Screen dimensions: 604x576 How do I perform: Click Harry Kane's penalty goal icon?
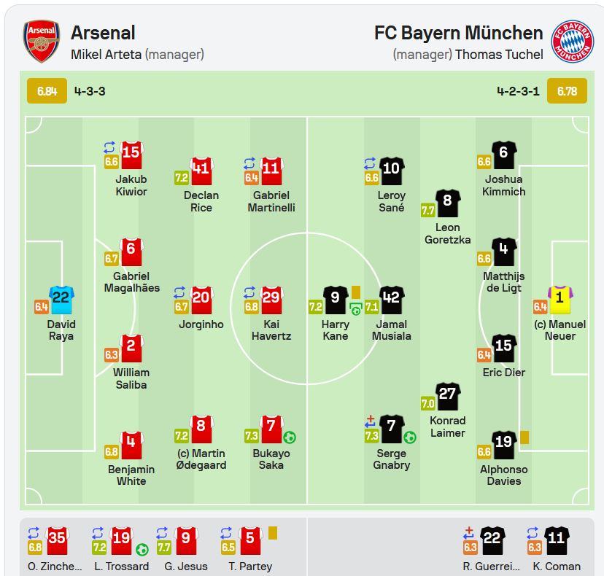point(356,310)
